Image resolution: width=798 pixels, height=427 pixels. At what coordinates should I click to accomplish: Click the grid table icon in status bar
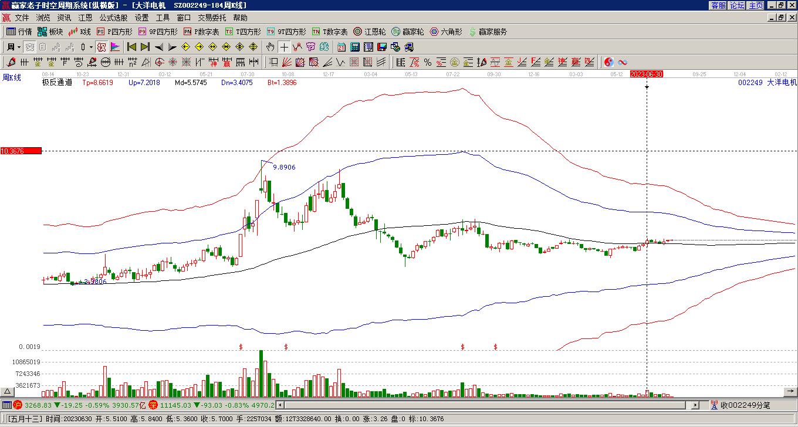[6, 405]
